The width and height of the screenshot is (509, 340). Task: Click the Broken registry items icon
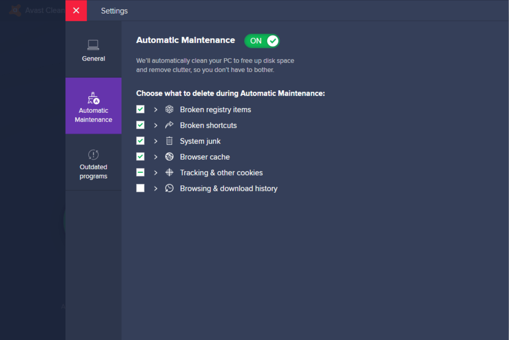pyautogui.click(x=169, y=109)
